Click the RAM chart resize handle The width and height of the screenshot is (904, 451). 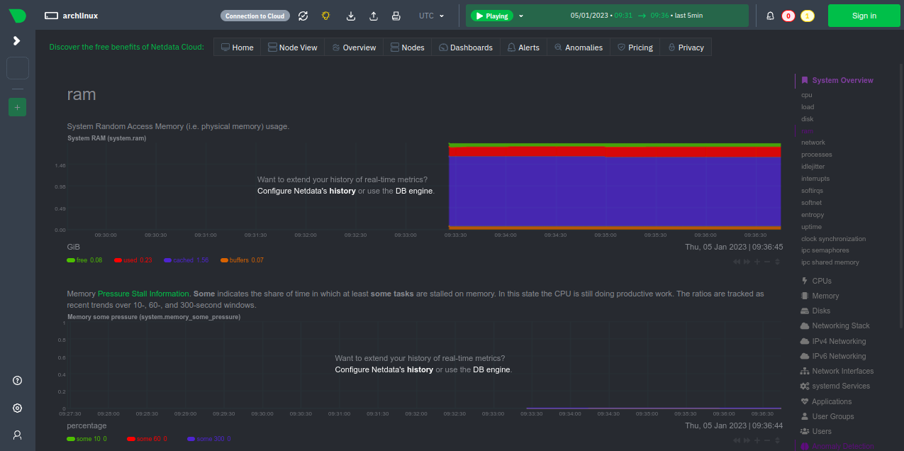click(x=778, y=262)
